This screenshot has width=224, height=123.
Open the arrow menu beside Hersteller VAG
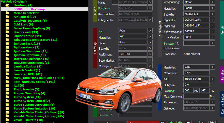tap(213, 67)
